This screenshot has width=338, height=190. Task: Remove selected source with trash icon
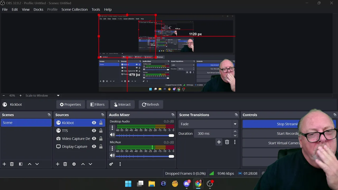tap(65, 164)
